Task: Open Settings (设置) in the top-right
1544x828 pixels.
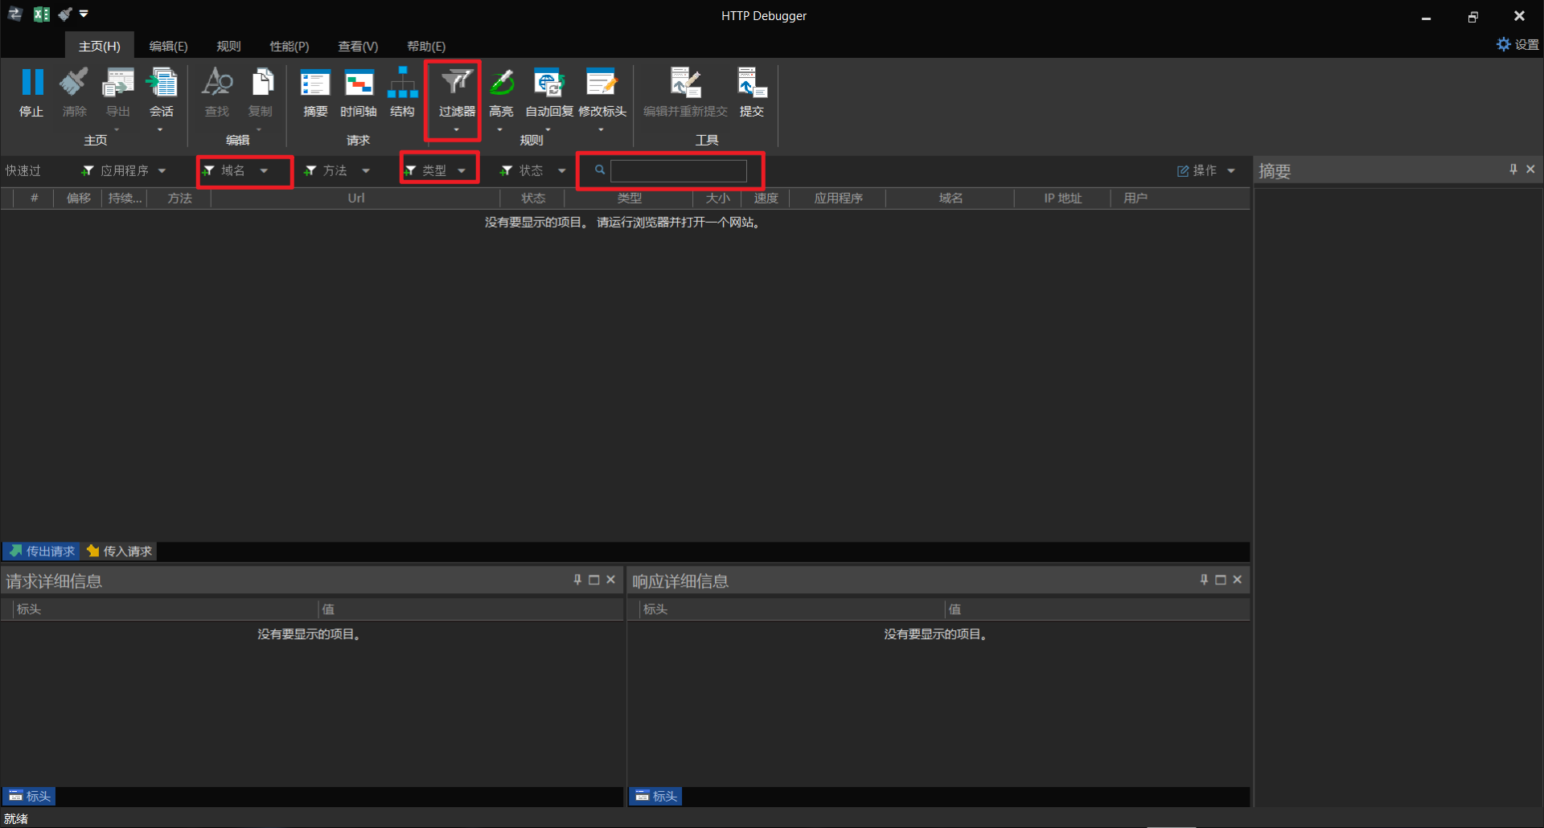Action: (1517, 44)
